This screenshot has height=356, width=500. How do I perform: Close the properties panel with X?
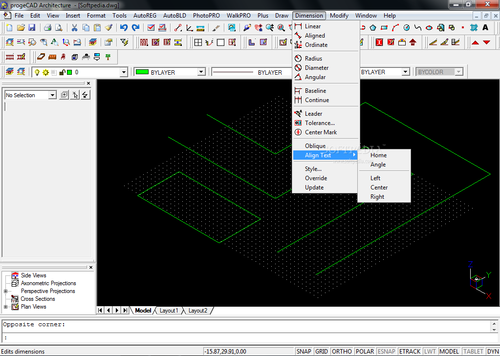(88, 83)
